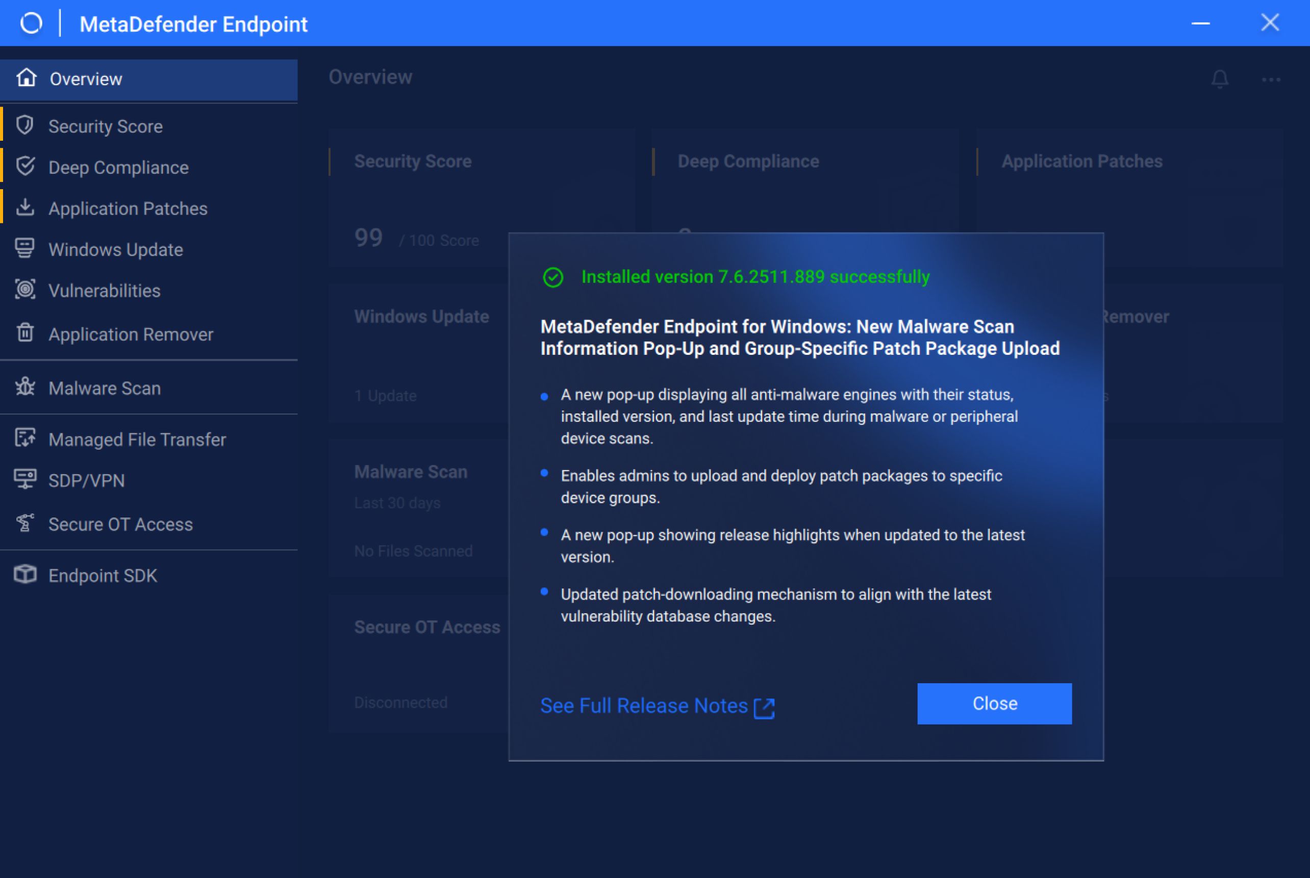1310x878 pixels.
Task: Click the Malware Scan bug icon
Action: point(24,387)
